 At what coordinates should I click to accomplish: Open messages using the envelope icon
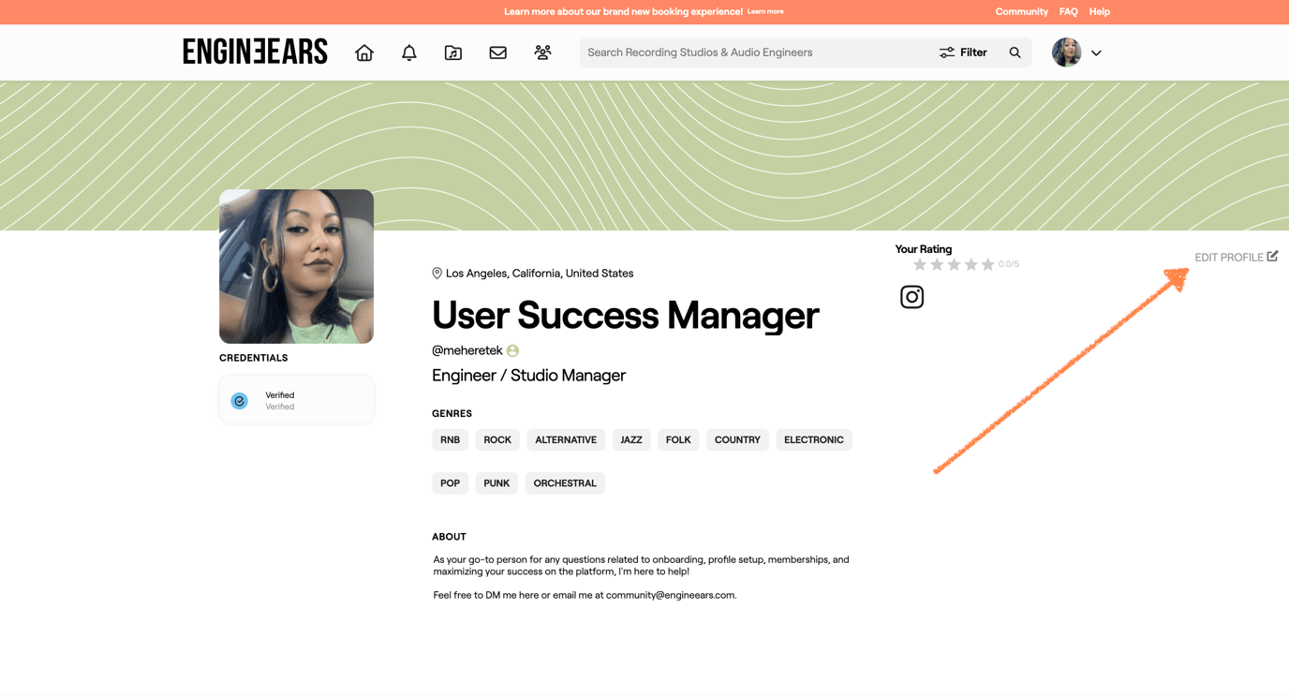coord(497,52)
